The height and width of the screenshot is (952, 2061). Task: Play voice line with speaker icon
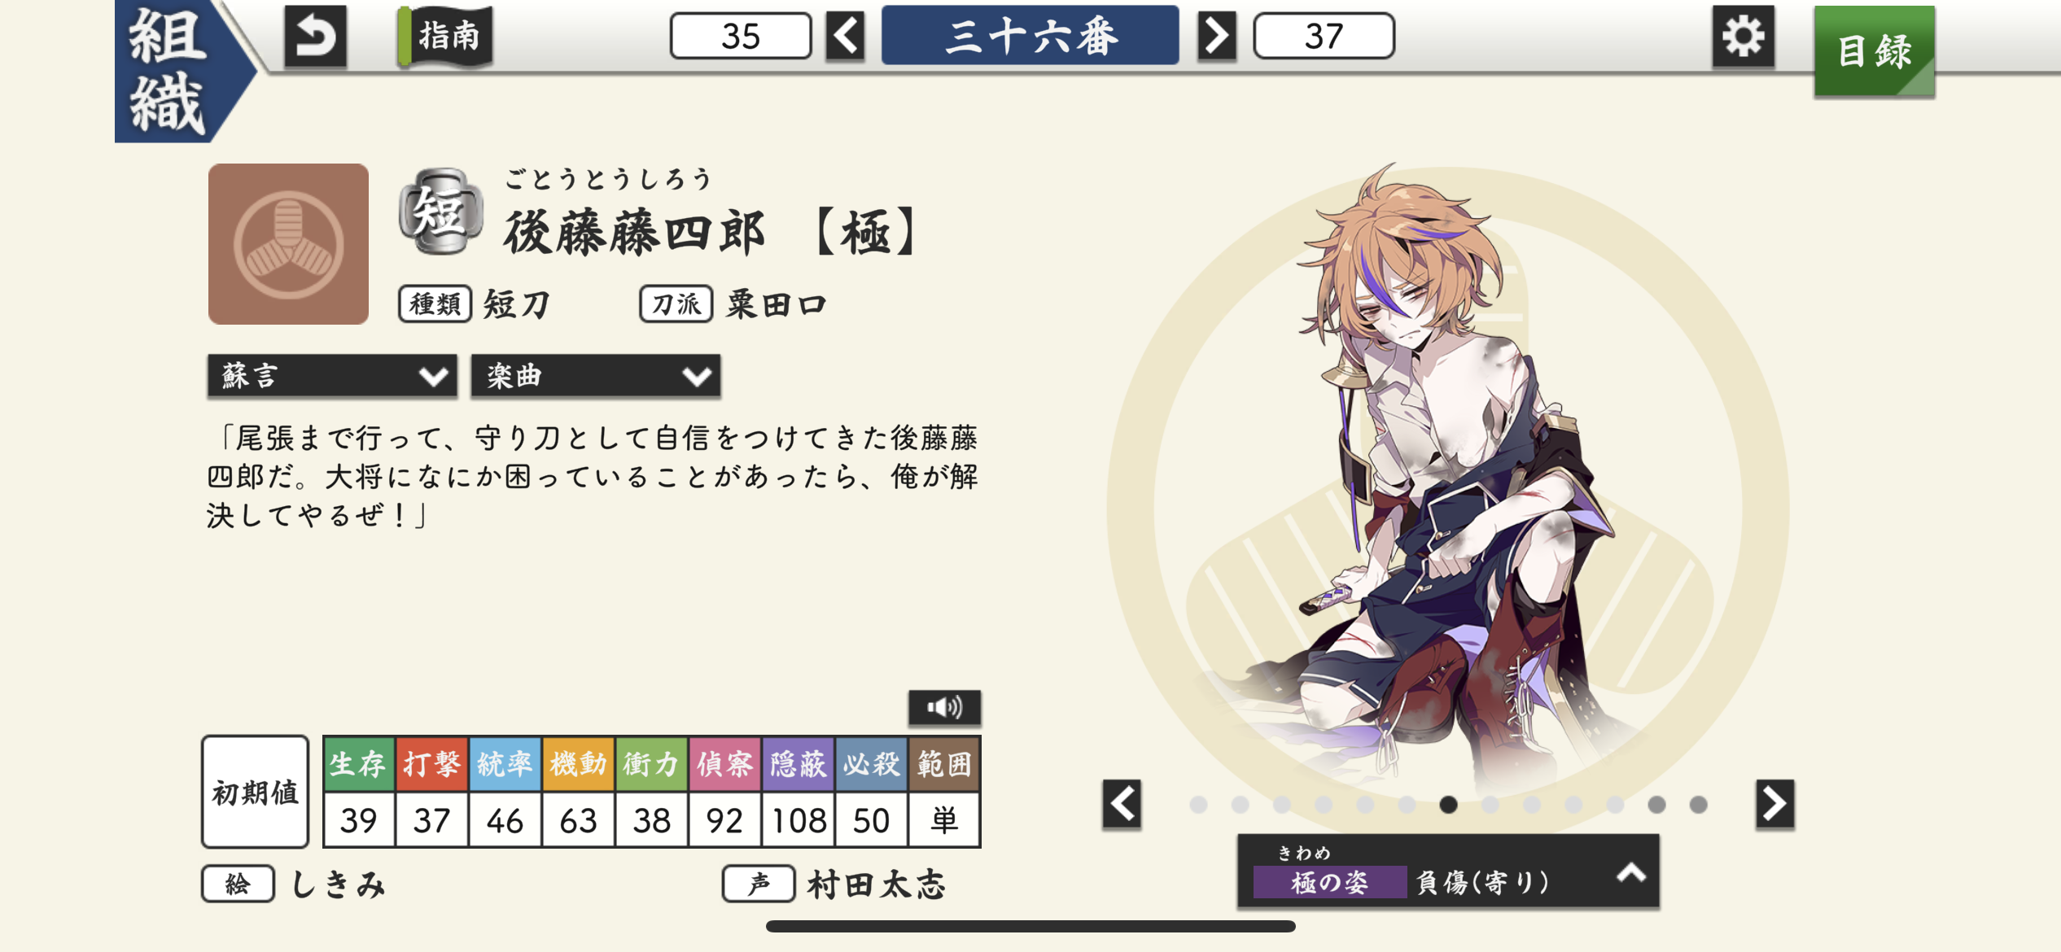(x=944, y=707)
